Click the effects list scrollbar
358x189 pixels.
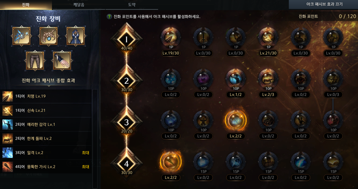point(95,139)
